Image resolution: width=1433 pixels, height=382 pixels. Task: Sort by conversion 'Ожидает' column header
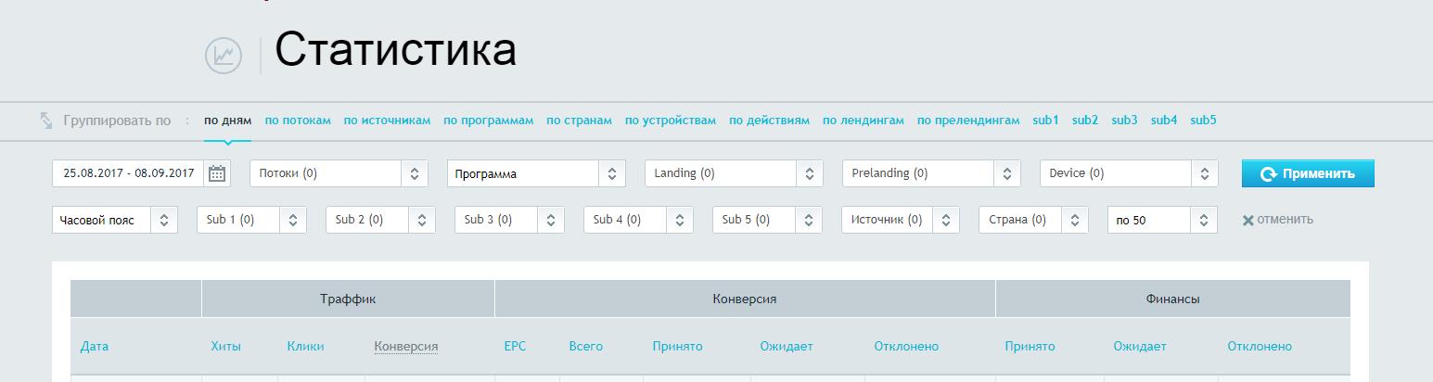[x=786, y=346]
